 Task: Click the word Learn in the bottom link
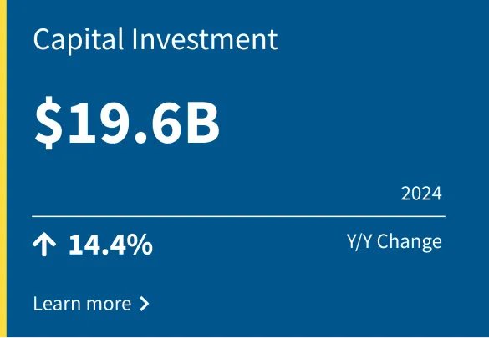click(x=57, y=304)
